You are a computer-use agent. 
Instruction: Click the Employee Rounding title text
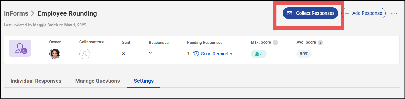[67, 13]
